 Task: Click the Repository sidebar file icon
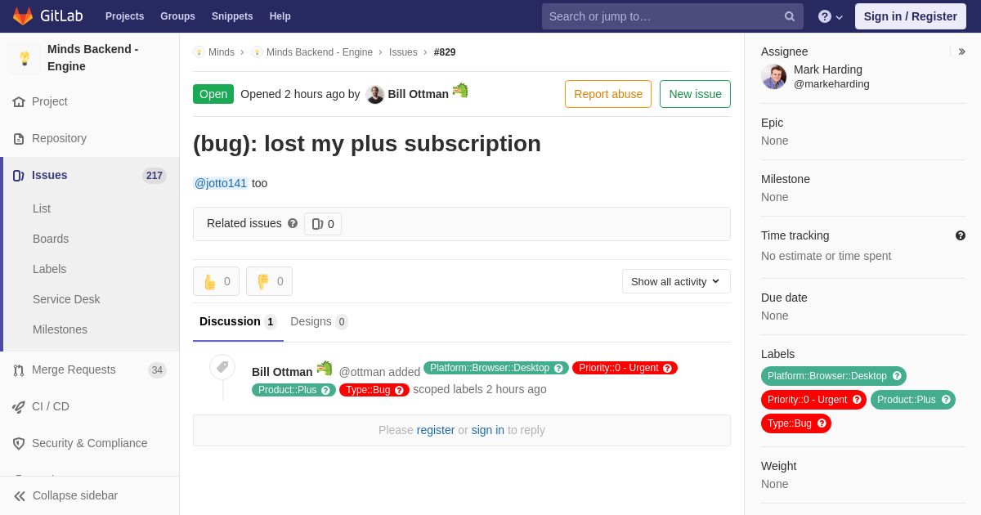click(x=19, y=139)
